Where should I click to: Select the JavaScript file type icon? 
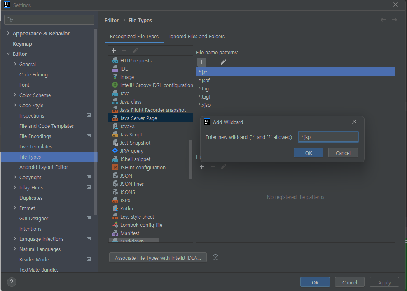pyautogui.click(x=115, y=135)
